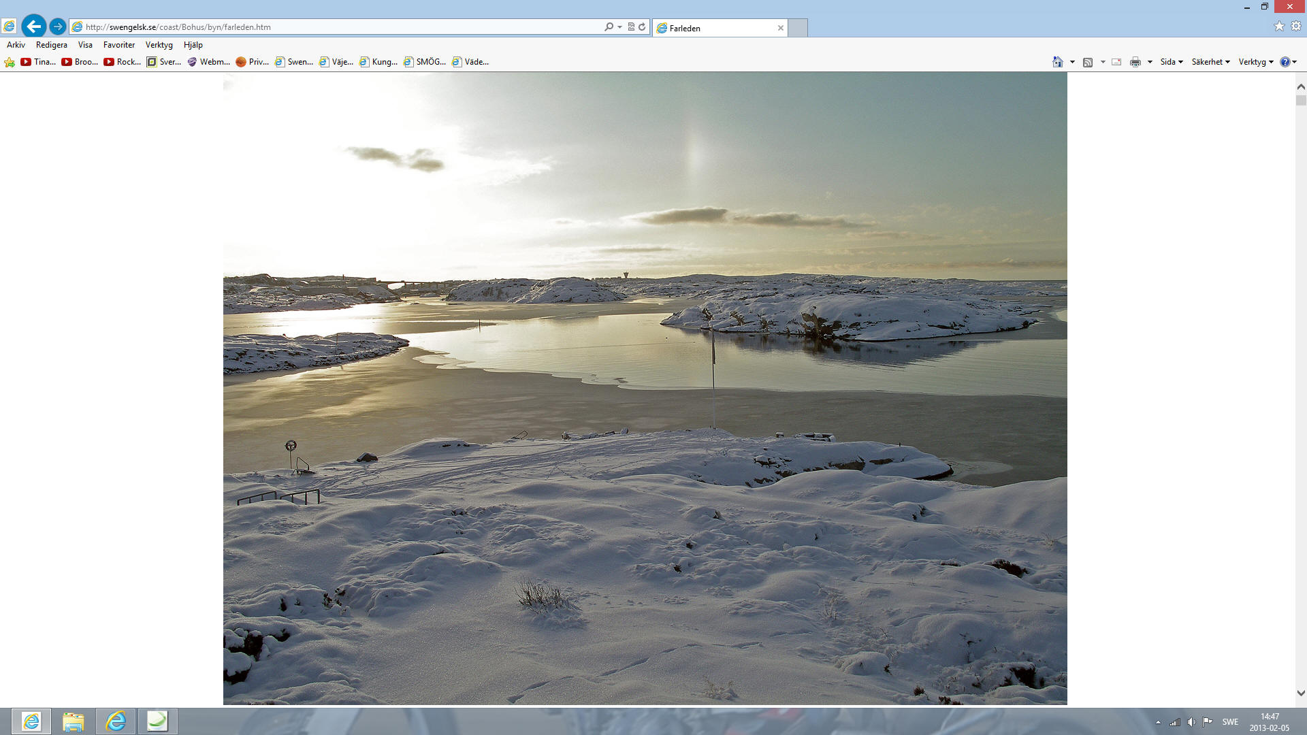Toggle the Compatibility View icon in the address bar
The height and width of the screenshot is (735, 1307).
(x=631, y=27)
